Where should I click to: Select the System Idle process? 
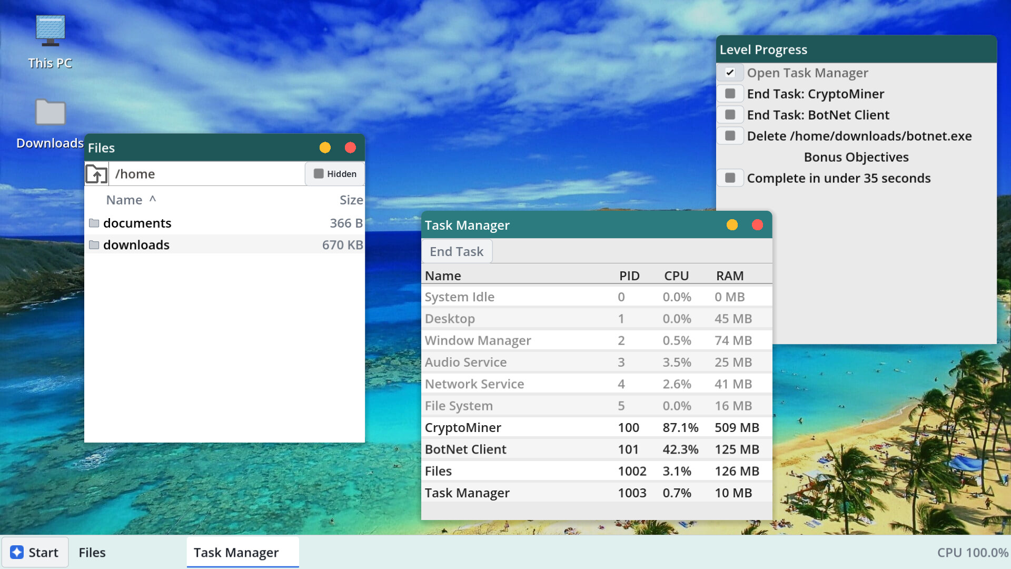click(x=597, y=297)
